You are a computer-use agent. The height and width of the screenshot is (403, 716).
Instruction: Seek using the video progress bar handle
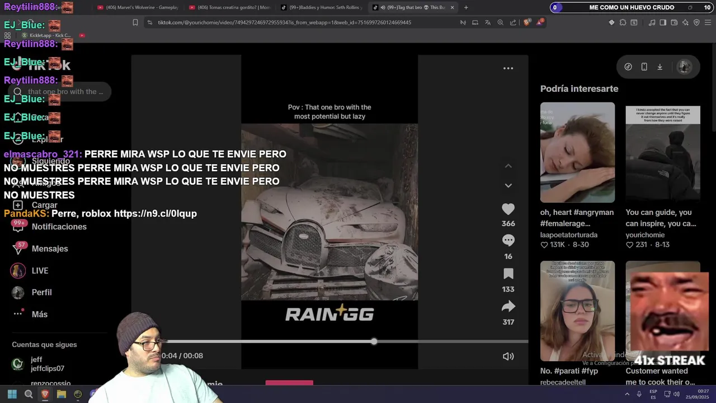(374, 341)
